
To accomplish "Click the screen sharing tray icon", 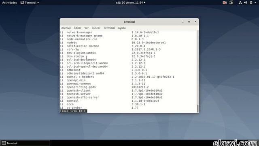I will [231, 2].
